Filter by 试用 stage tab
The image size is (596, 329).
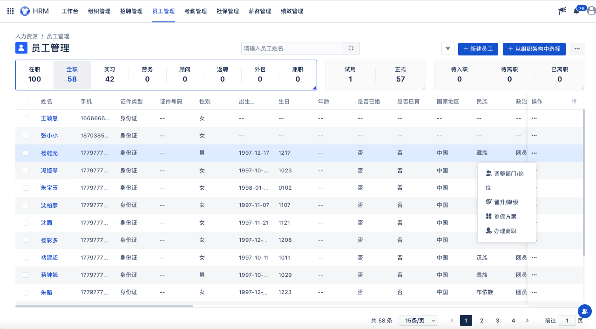point(350,75)
